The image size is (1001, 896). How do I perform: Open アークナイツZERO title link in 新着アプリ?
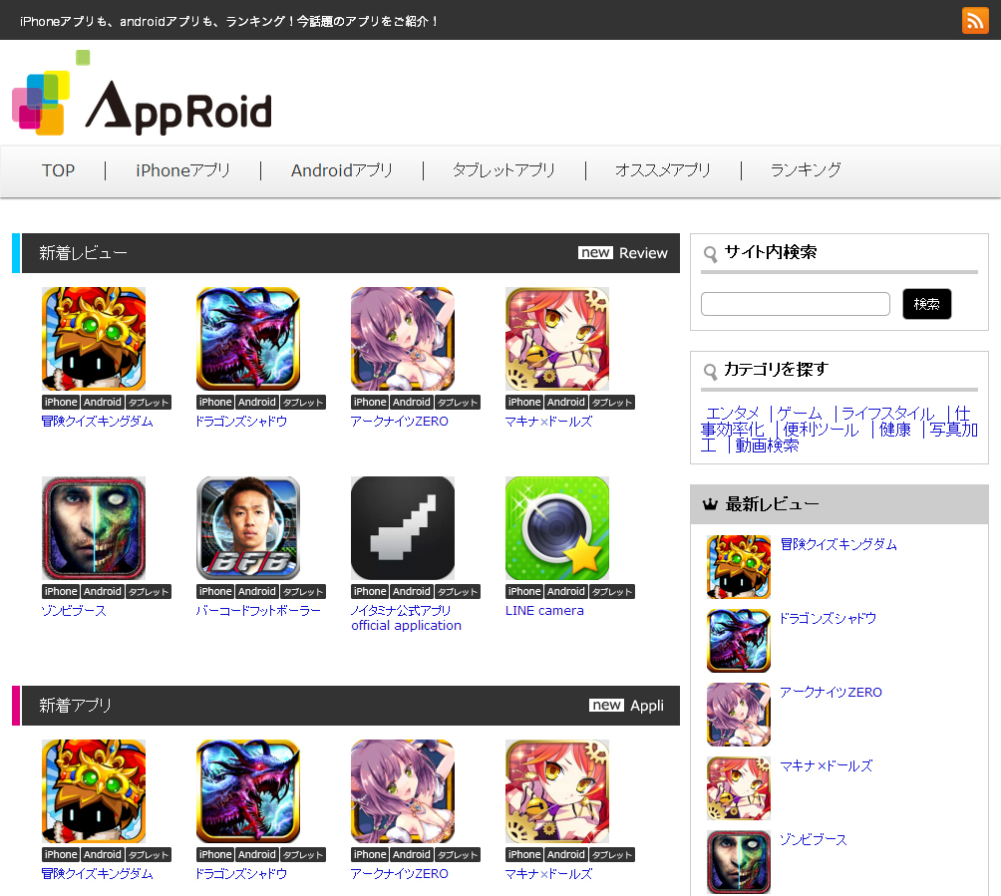(x=400, y=874)
